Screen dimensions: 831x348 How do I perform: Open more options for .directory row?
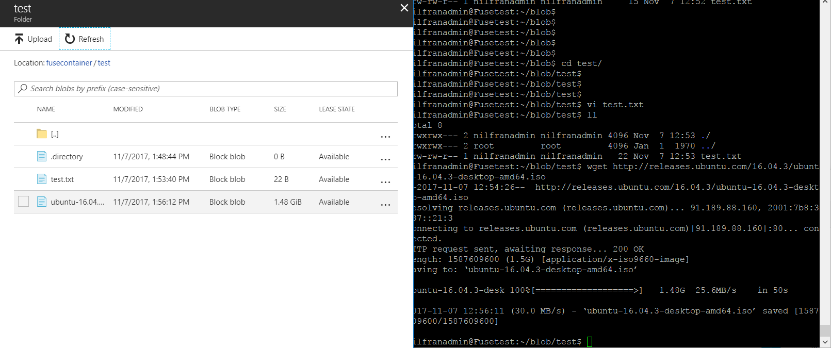385,159
